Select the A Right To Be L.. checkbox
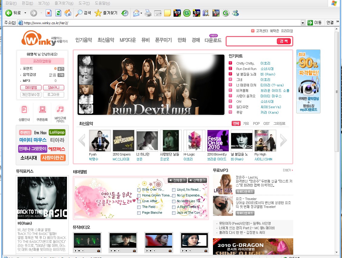This screenshot has height=258, width=342. tap(174, 207)
